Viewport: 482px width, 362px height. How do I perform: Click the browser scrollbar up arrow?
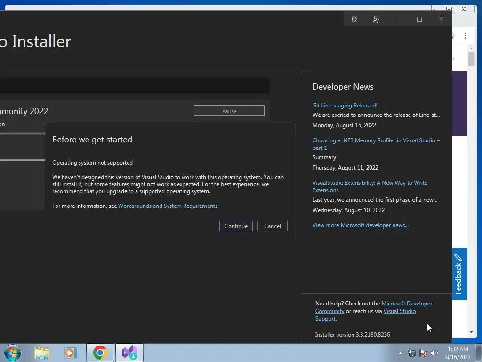coord(471,49)
